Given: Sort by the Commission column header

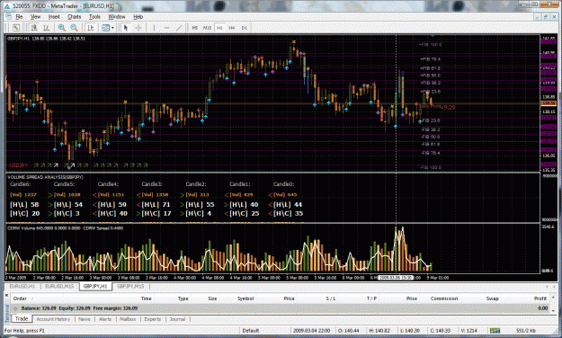Looking at the screenshot, I should point(444,298).
